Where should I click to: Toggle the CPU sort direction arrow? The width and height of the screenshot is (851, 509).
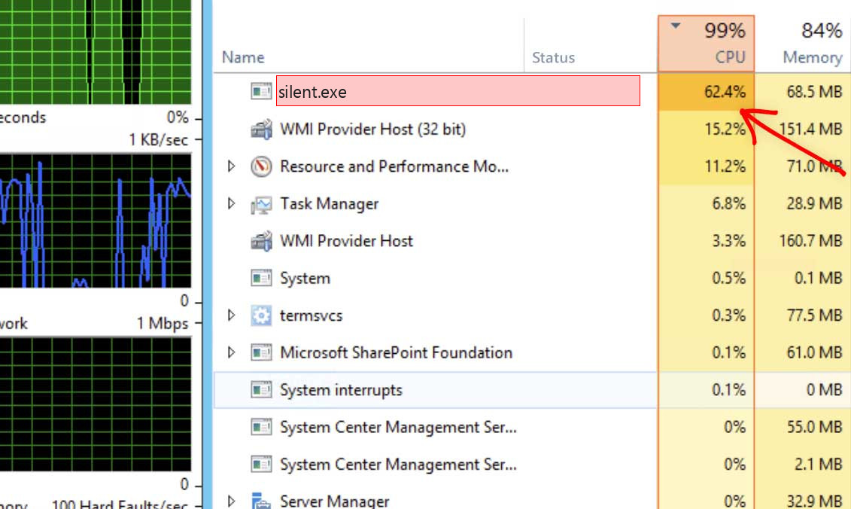(x=673, y=25)
